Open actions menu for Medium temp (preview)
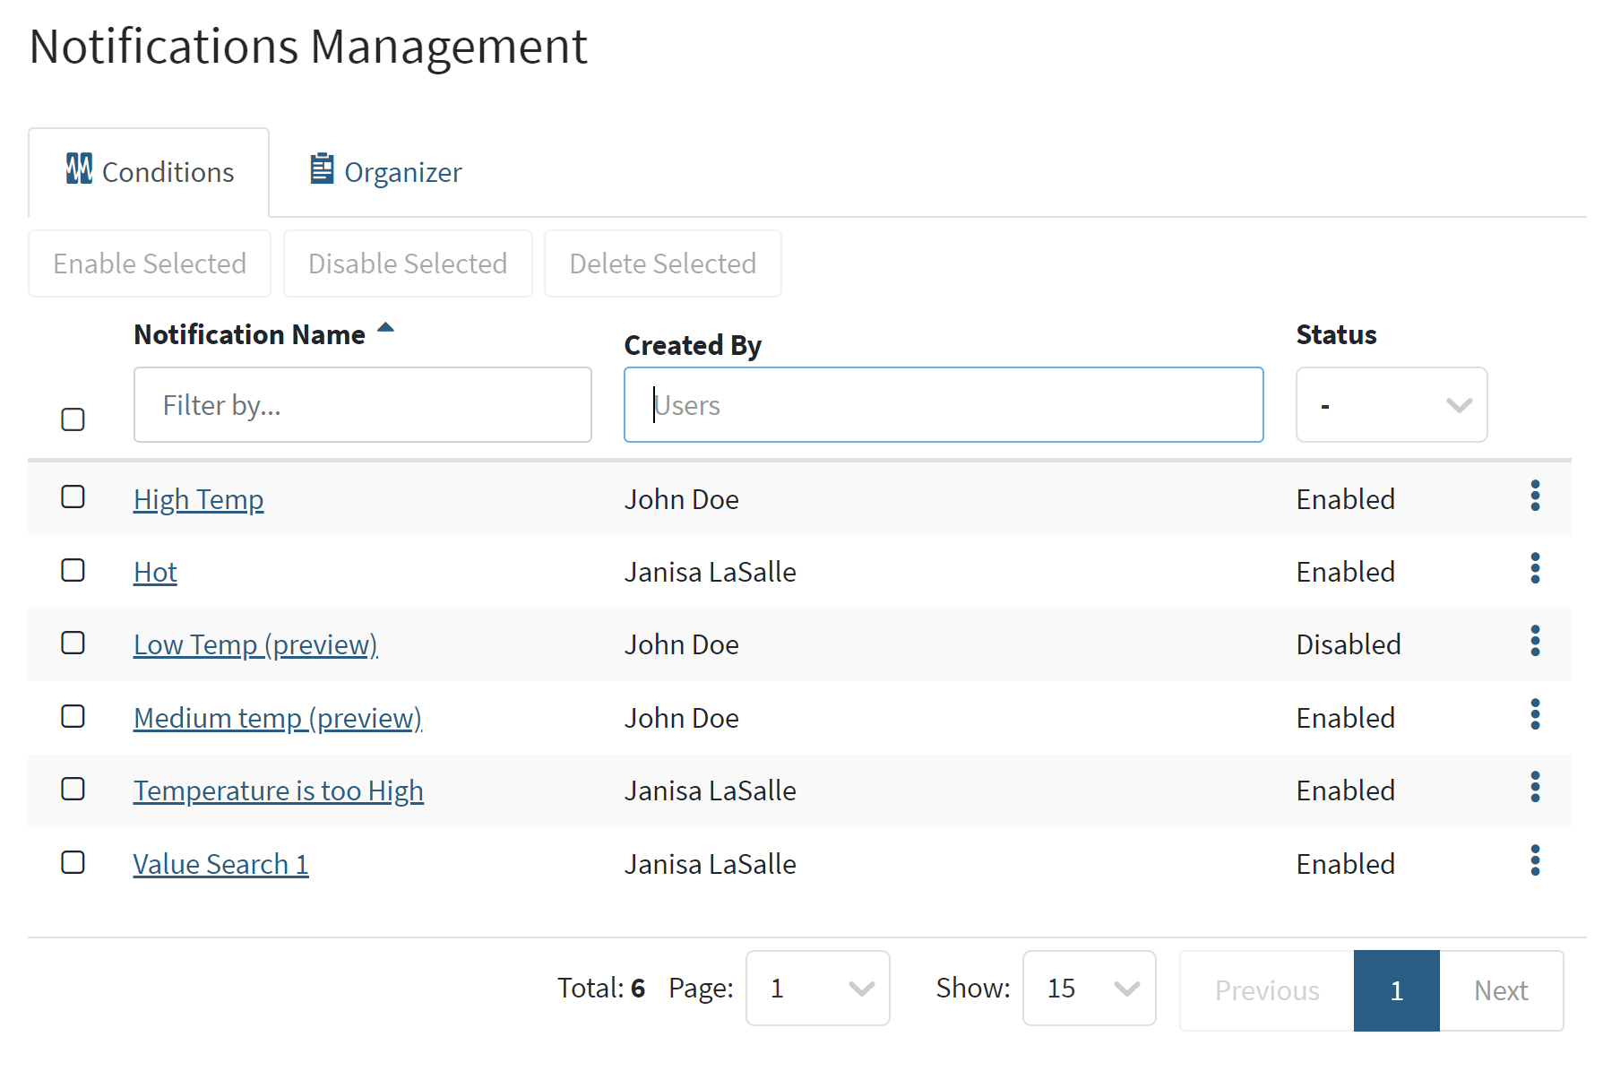This screenshot has height=1071, width=1603. (x=1535, y=714)
